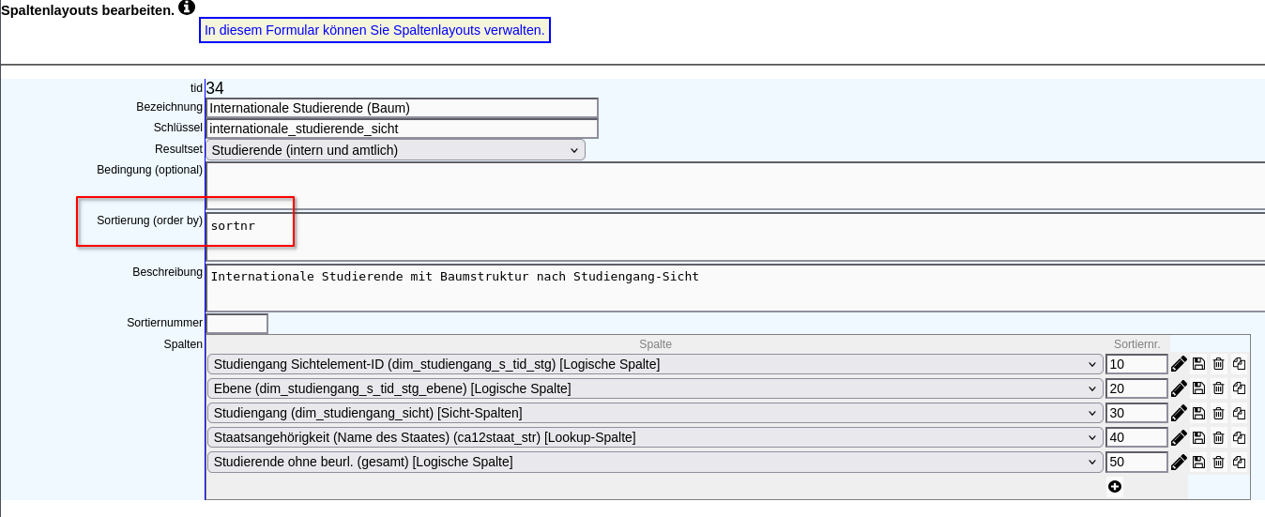This screenshot has height=517, width=1265.
Task: Add a new column with plus icon
Action: click(1115, 486)
